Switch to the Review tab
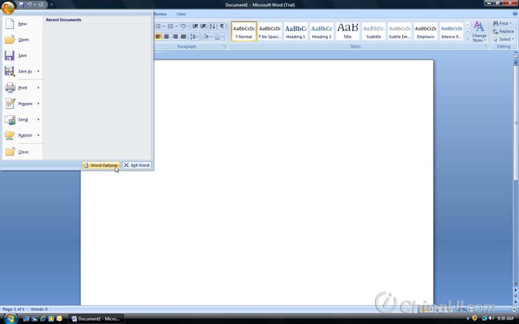Image resolution: width=519 pixels, height=324 pixels. pyautogui.click(x=160, y=14)
